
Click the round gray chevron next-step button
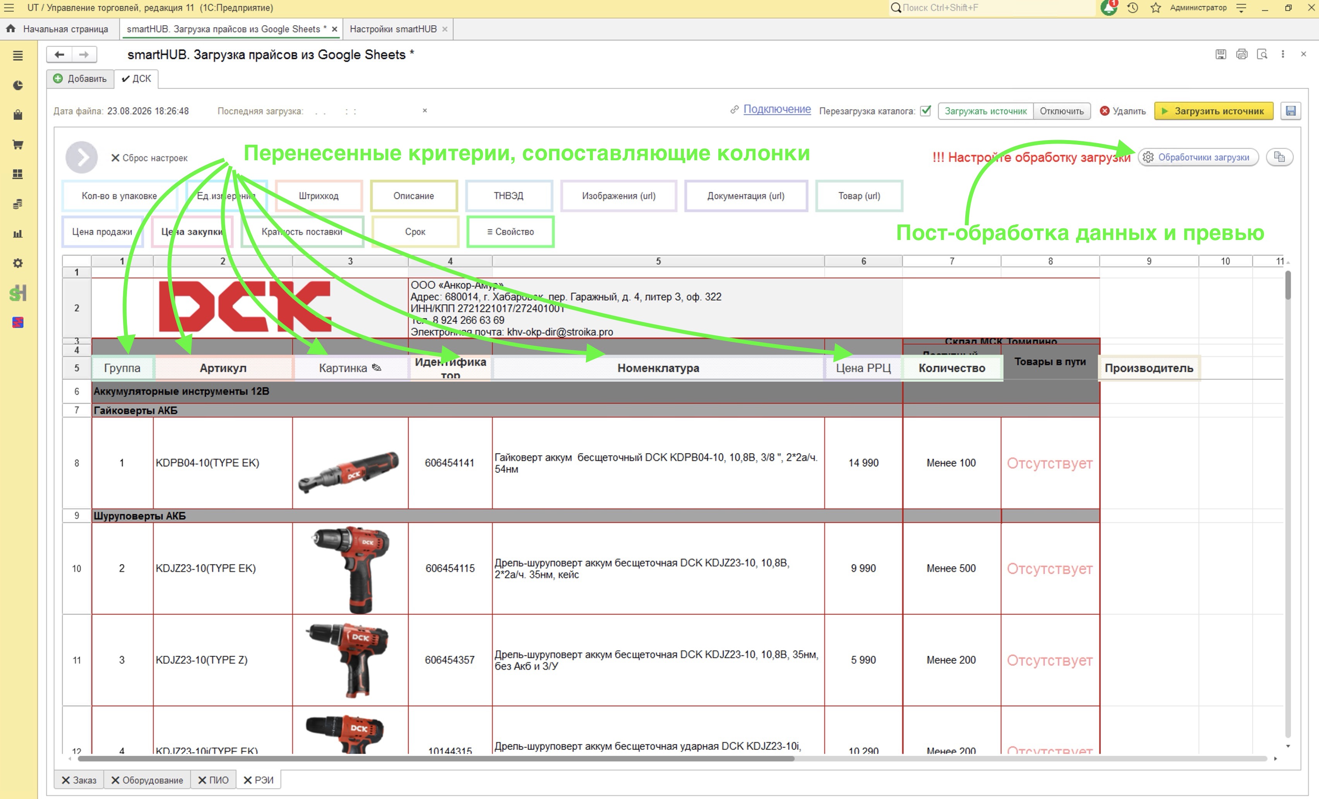[81, 158]
